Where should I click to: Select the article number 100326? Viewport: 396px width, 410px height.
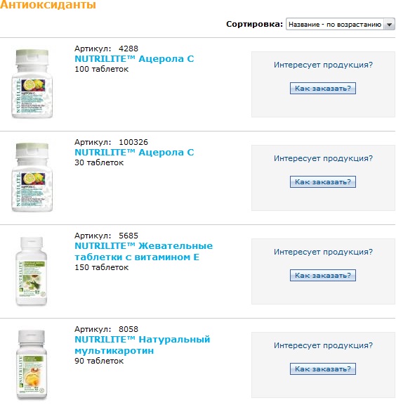(x=133, y=142)
